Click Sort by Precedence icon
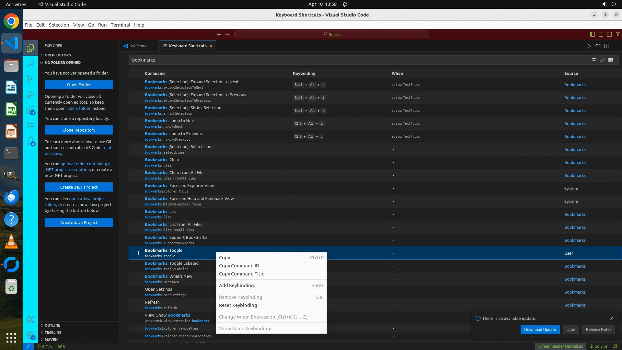Viewport: 622px width, 350px height. (602, 60)
